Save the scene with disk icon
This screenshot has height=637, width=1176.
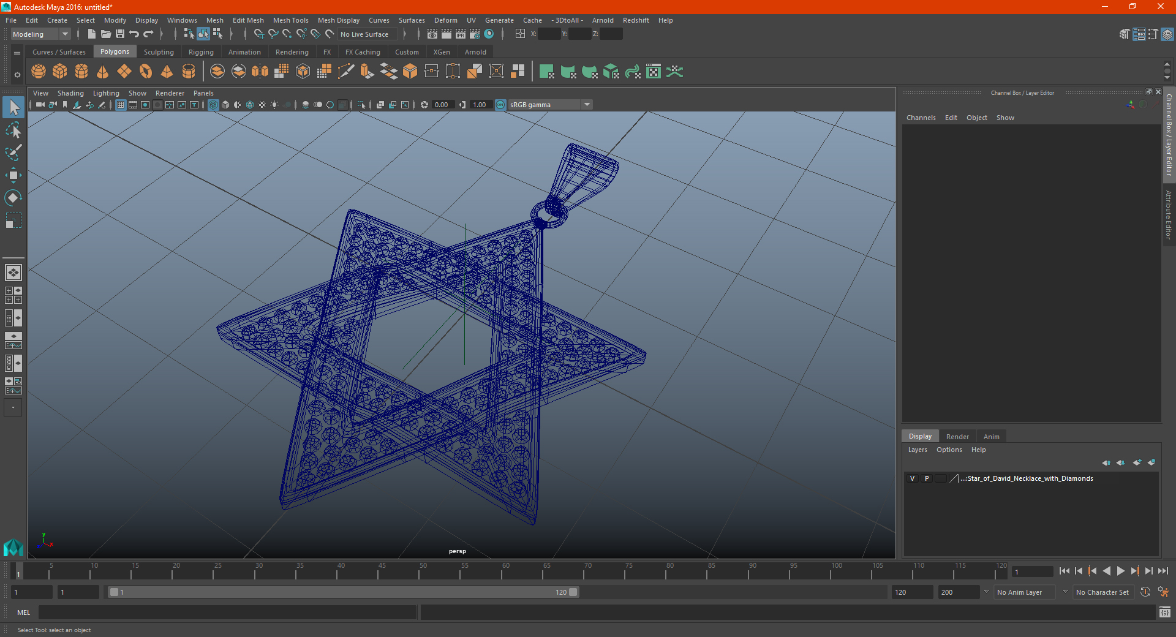[120, 34]
